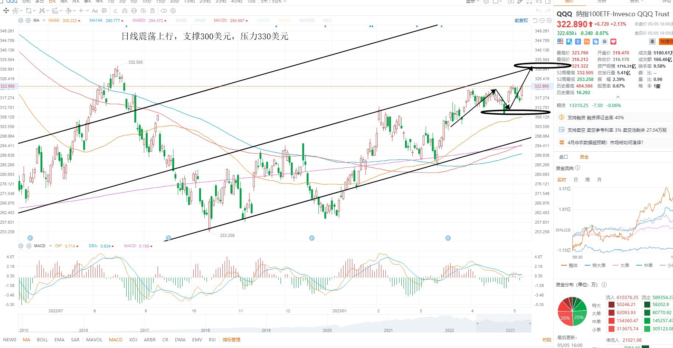673x348 pixels.
Task: Toggle the BOLL indicator
Action: coord(42,340)
